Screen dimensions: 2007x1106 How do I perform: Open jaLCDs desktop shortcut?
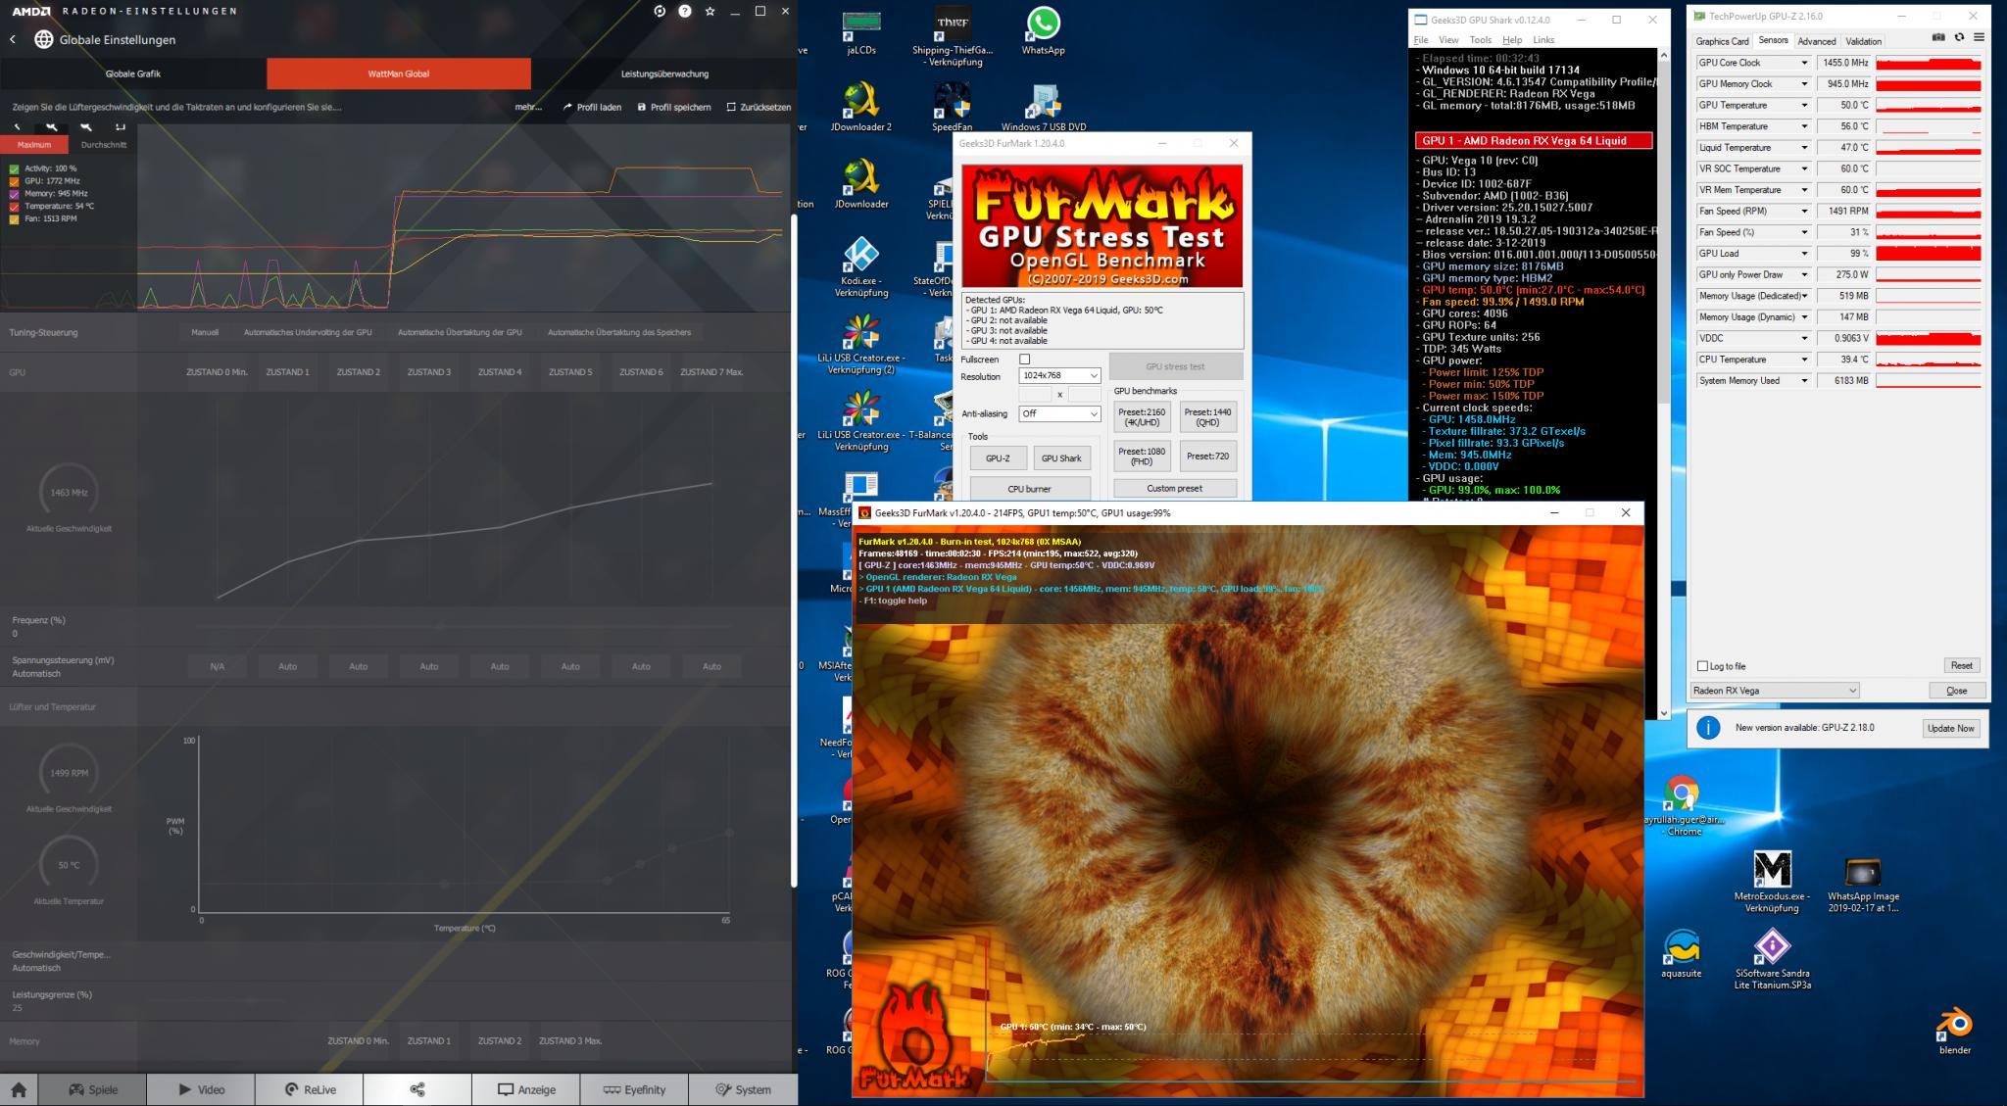click(860, 31)
